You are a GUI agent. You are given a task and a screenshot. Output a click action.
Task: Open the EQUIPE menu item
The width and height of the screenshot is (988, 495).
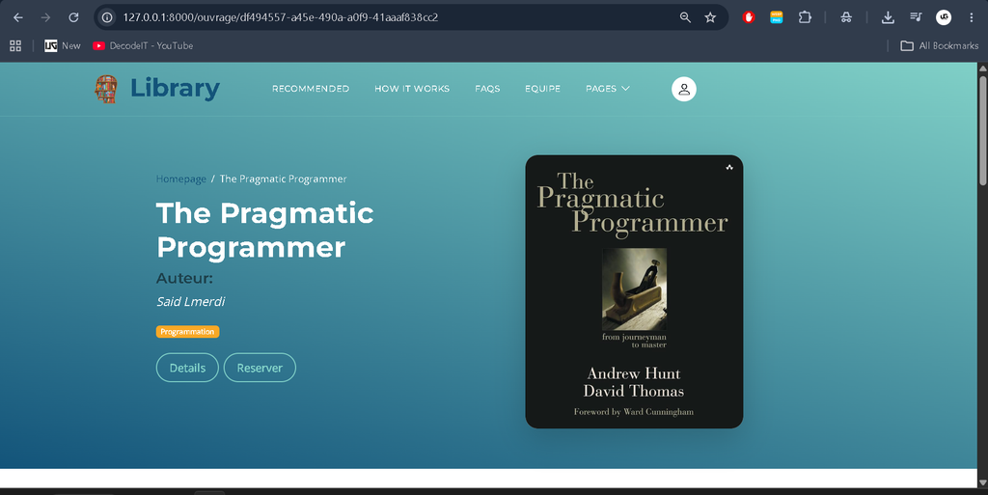[x=542, y=89]
